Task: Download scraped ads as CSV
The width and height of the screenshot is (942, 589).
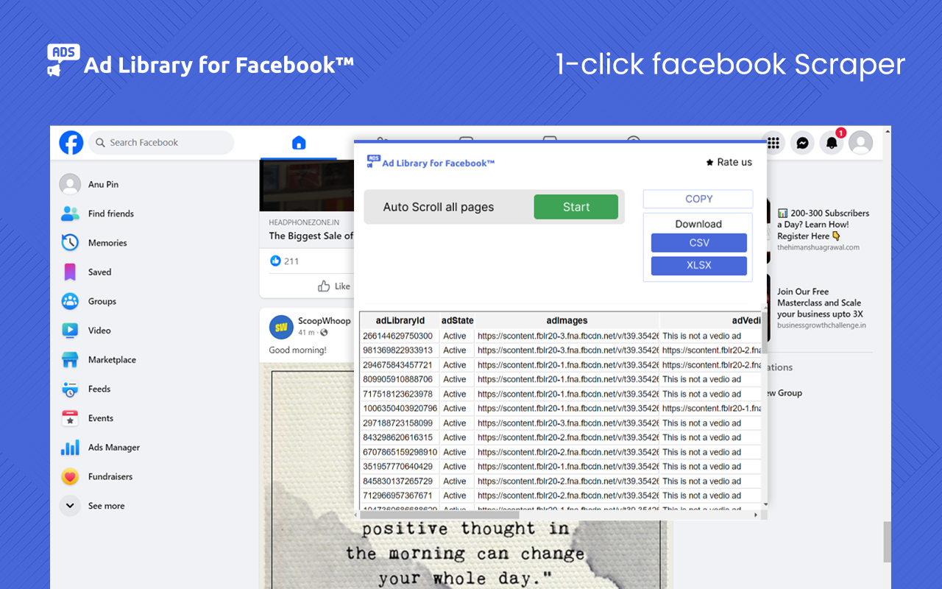Action: pyautogui.click(x=698, y=242)
